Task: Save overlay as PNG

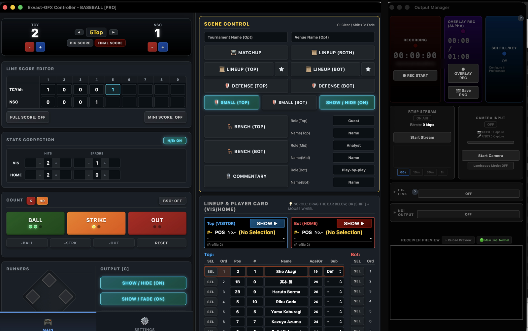Action: click(463, 93)
